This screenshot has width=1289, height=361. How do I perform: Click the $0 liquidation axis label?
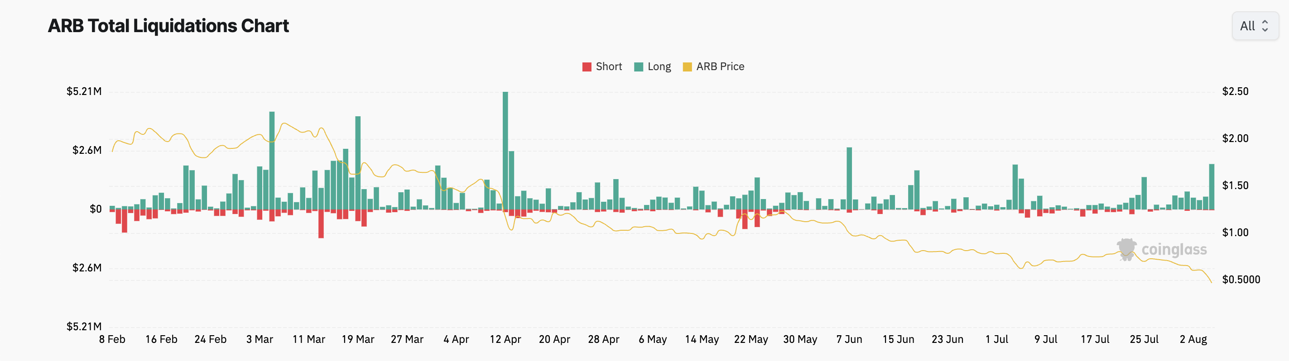pyautogui.click(x=96, y=209)
